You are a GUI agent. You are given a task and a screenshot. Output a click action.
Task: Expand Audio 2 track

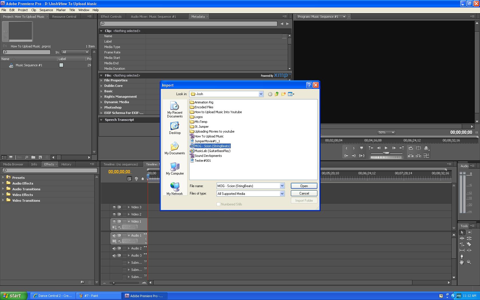click(x=129, y=248)
